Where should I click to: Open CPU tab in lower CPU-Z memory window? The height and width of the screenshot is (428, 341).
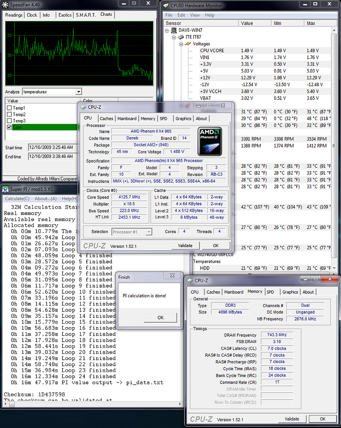(x=195, y=292)
